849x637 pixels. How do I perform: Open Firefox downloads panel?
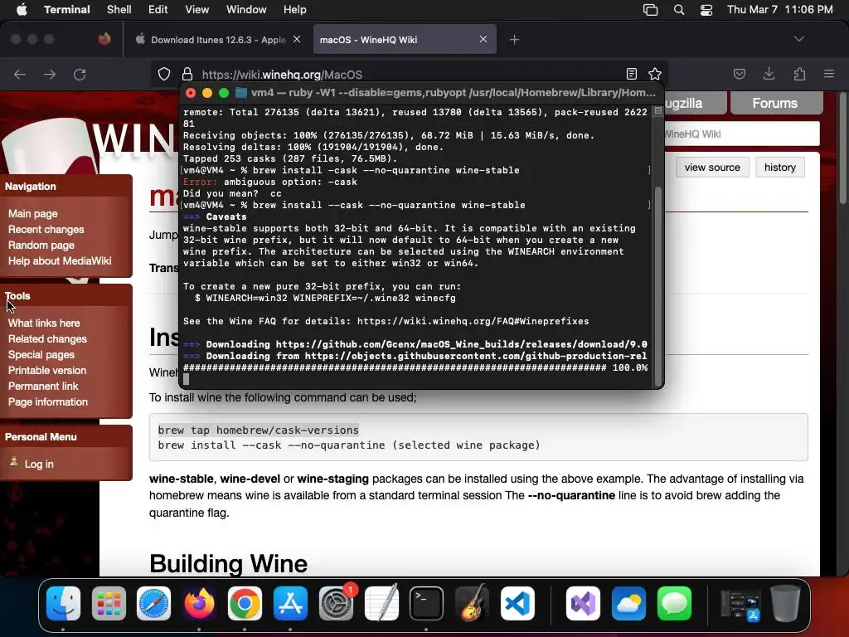[x=769, y=74]
